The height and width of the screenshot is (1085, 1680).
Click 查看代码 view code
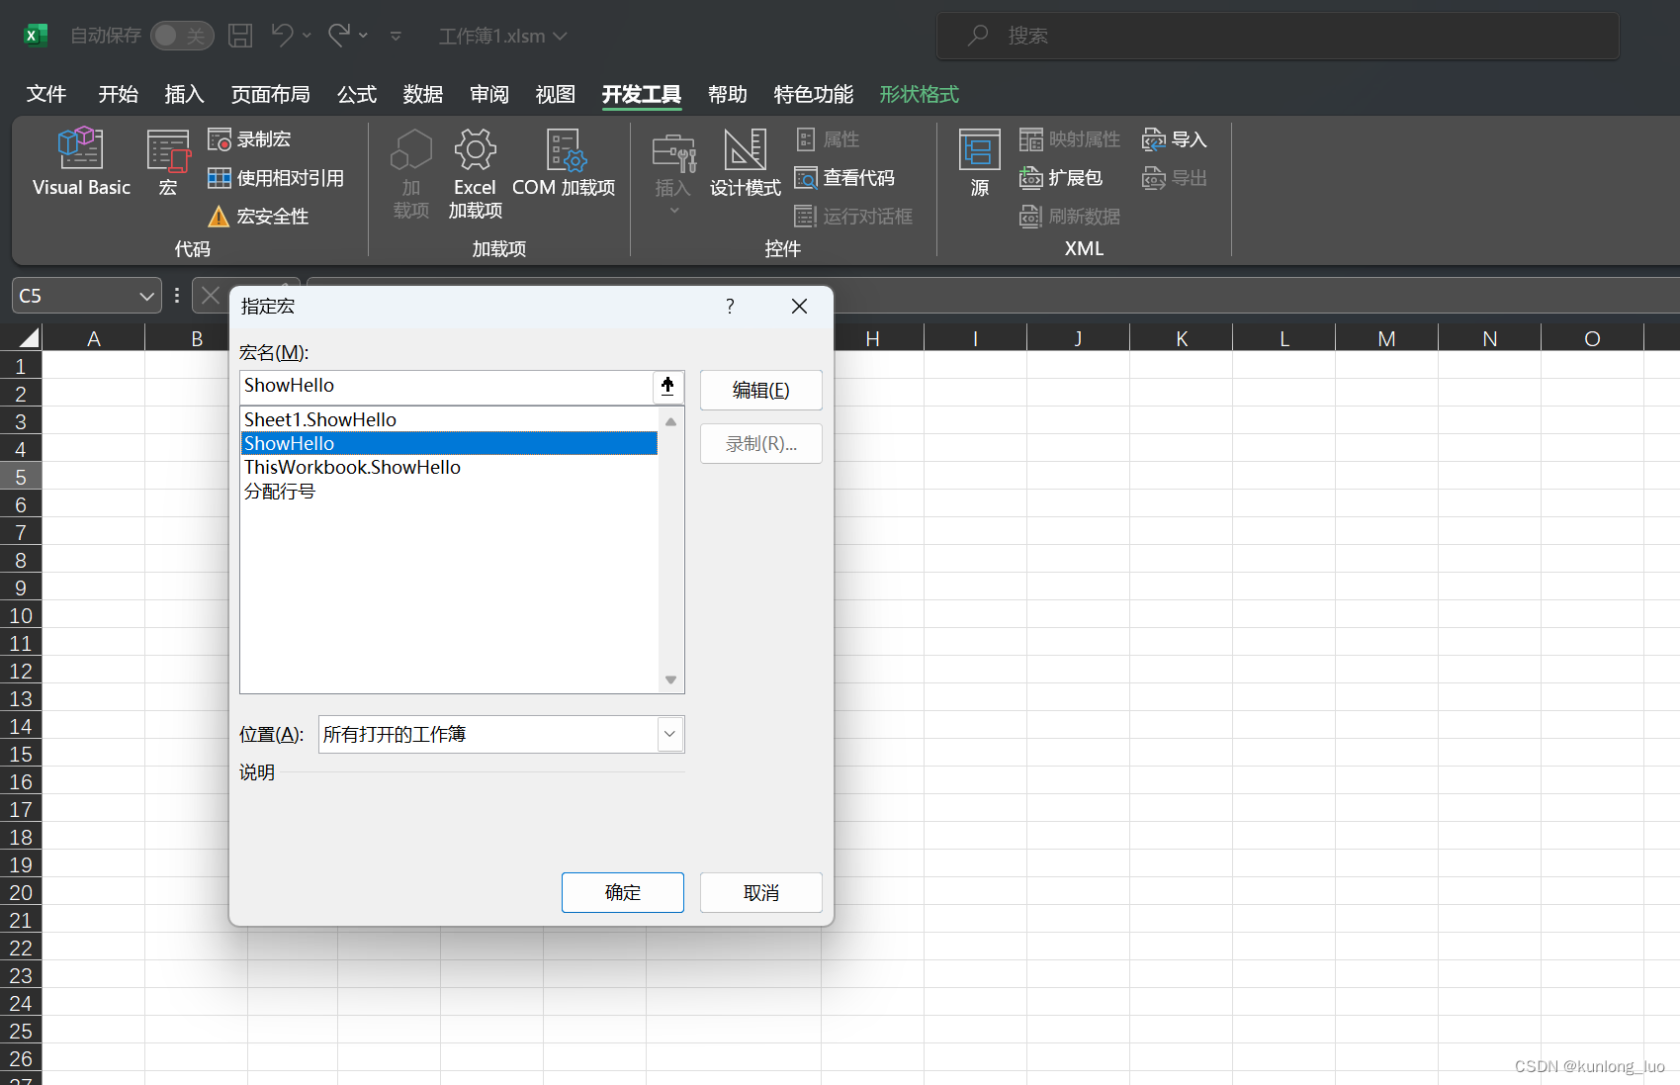coord(844,178)
